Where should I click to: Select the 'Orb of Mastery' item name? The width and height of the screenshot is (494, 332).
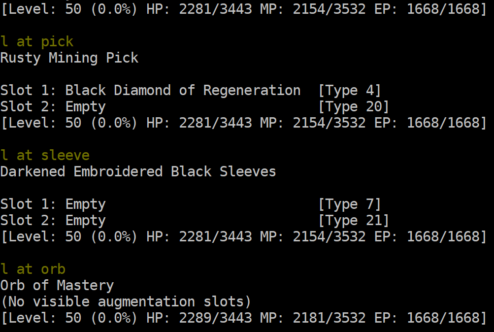[57, 285]
